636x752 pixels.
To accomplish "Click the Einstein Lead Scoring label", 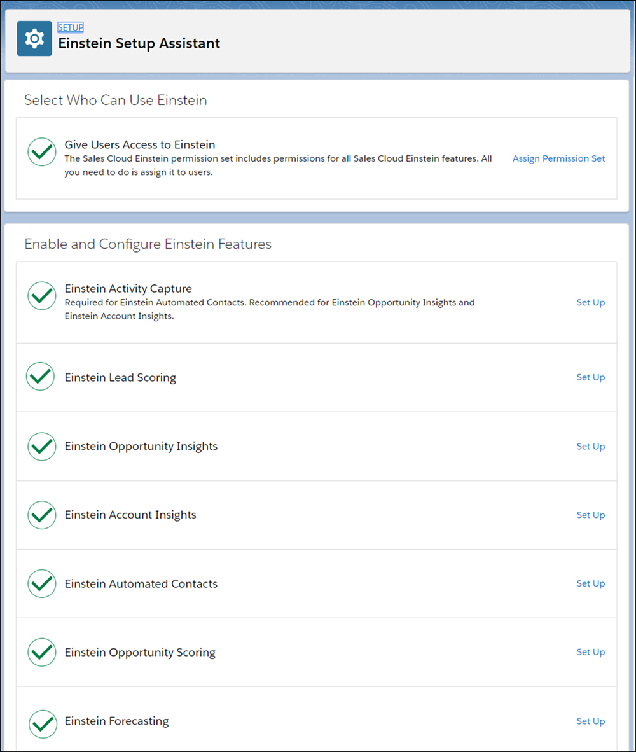I will (120, 377).
